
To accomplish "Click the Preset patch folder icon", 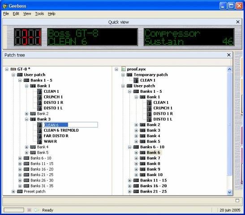I will tap(20, 191).
